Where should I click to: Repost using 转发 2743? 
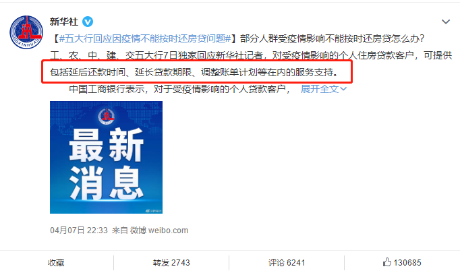(171, 263)
